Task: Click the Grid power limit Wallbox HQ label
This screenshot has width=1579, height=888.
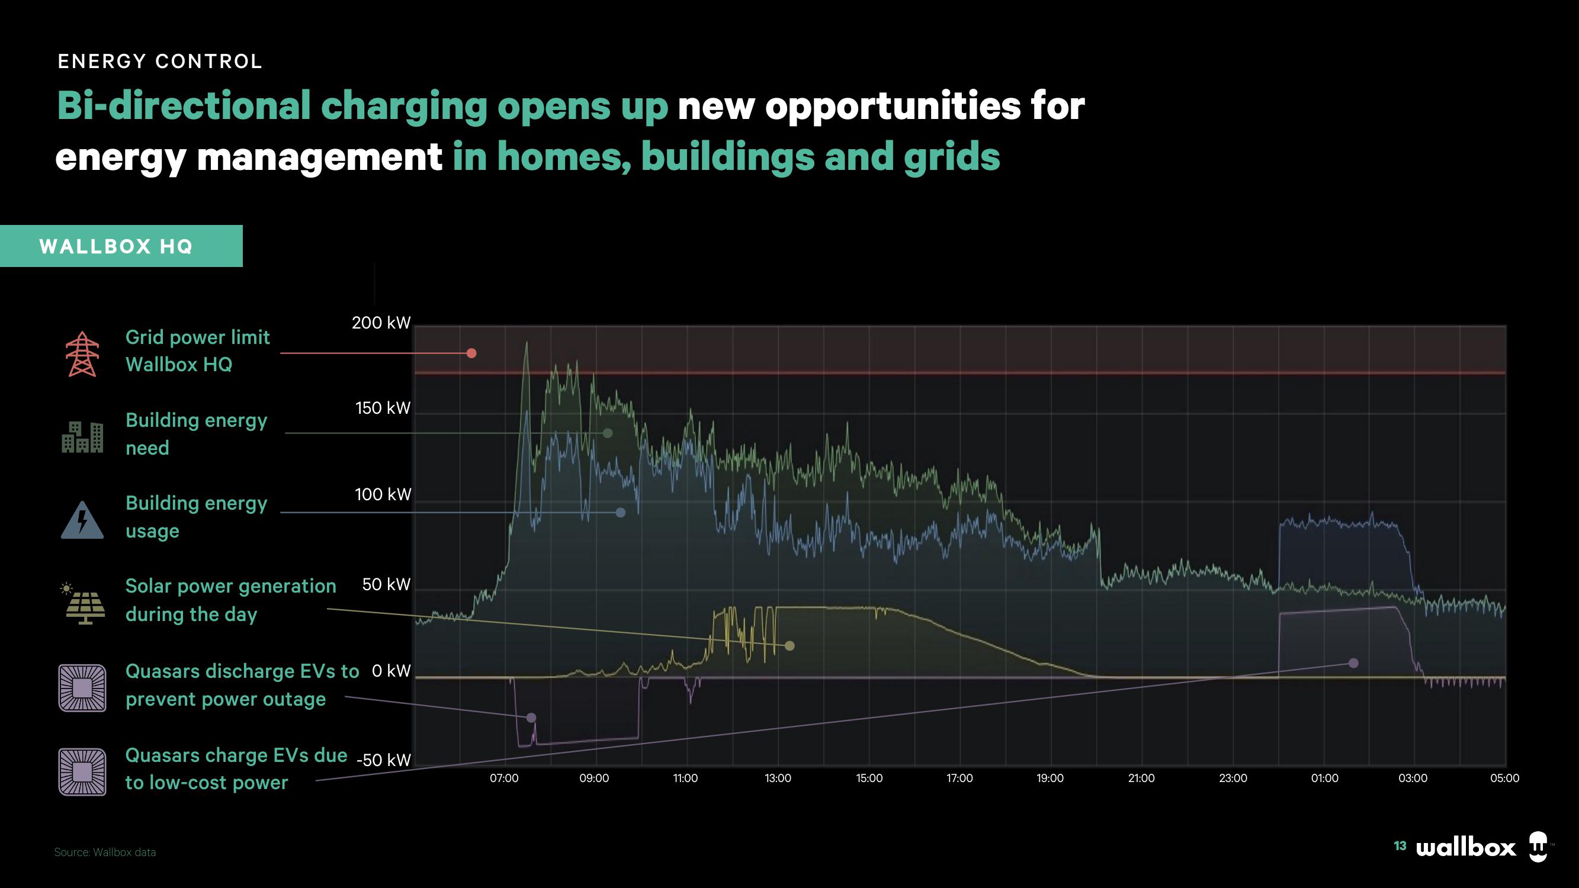Action: coord(197,350)
